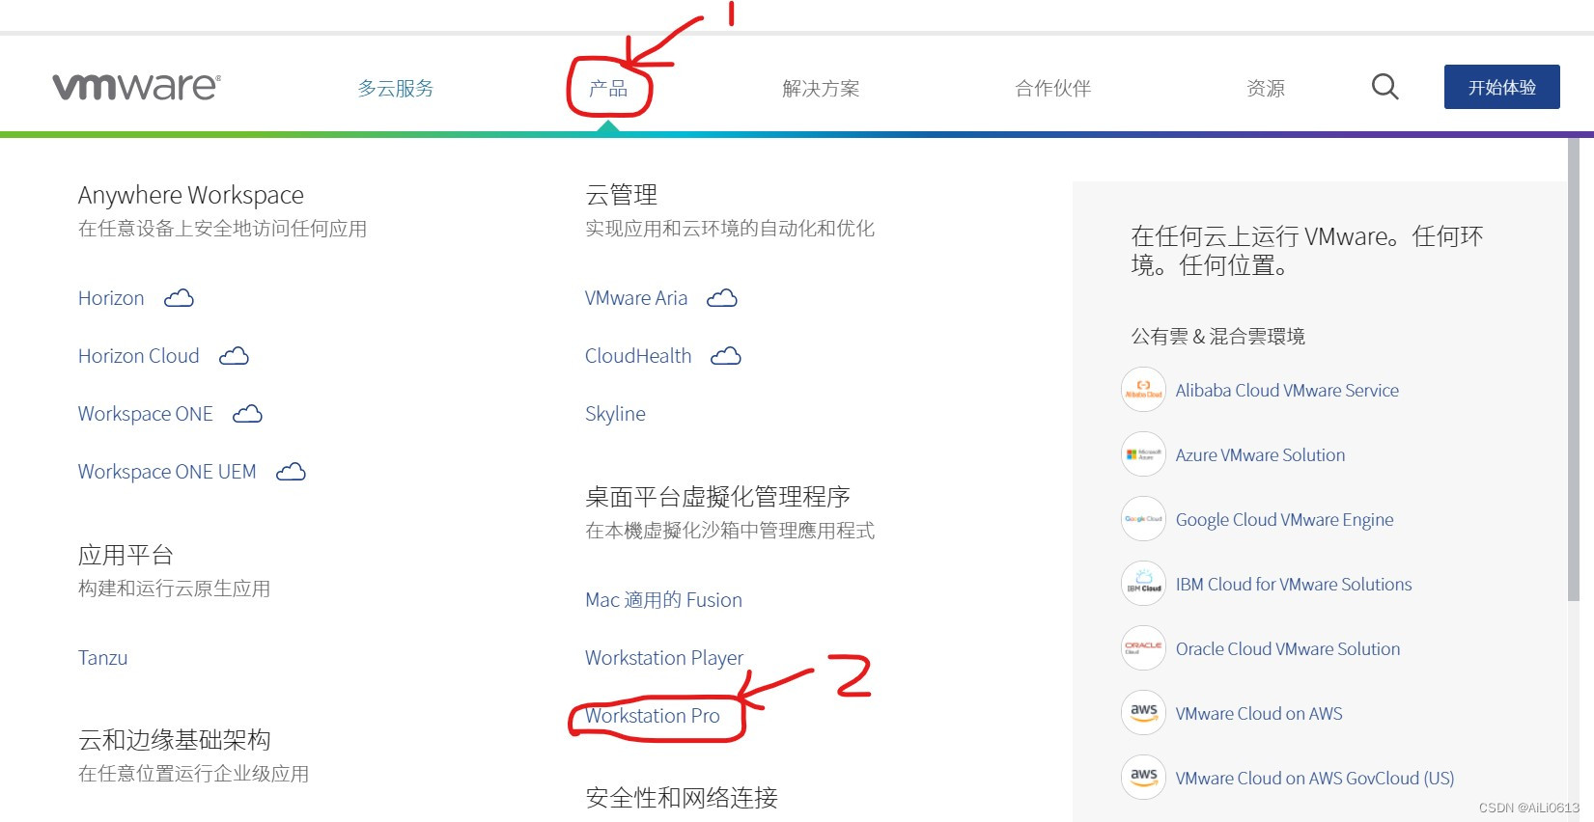Open Google Cloud VMware Engine link
The width and height of the screenshot is (1594, 822).
tap(1284, 519)
